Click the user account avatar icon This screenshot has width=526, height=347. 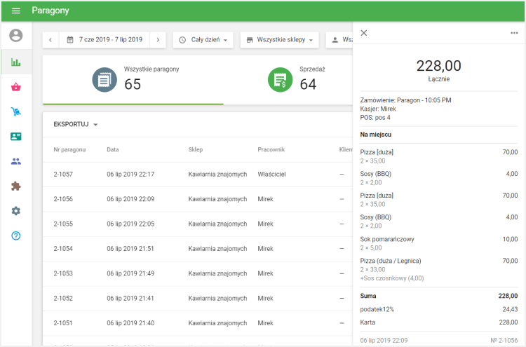tap(15, 35)
